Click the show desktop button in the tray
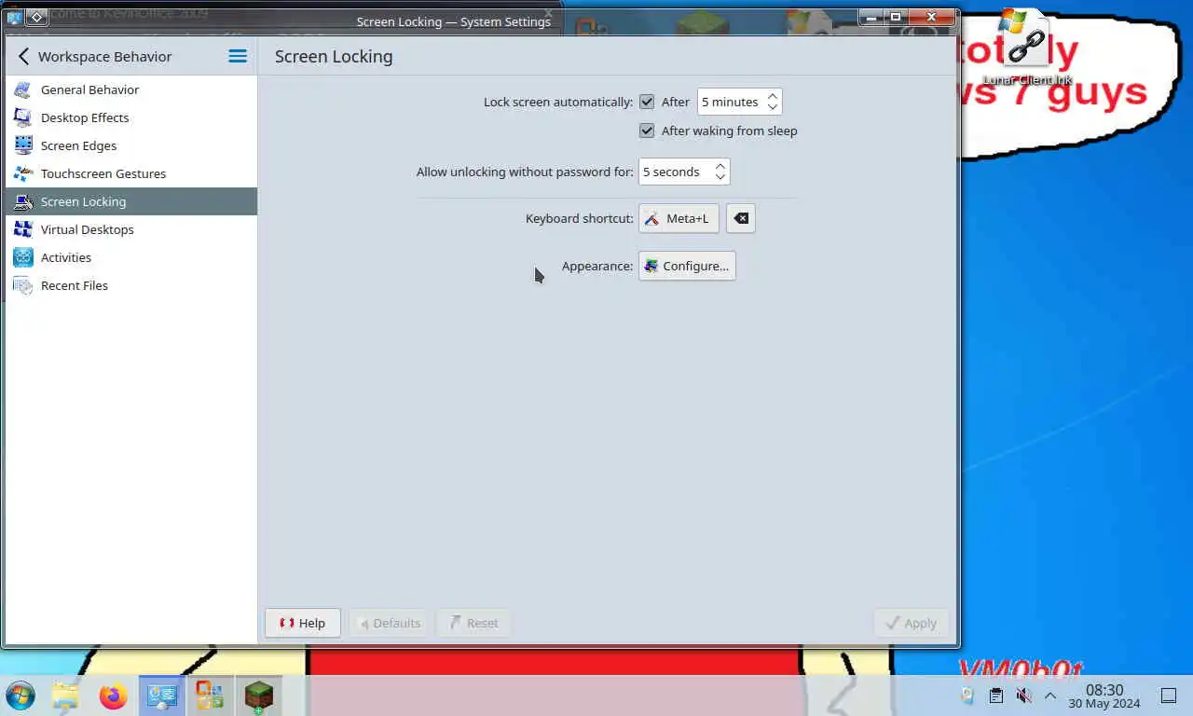 (x=1168, y=695)
